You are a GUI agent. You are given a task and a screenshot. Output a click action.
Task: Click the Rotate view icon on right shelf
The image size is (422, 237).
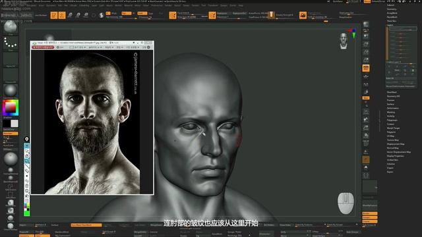click(x=366, y=136)
